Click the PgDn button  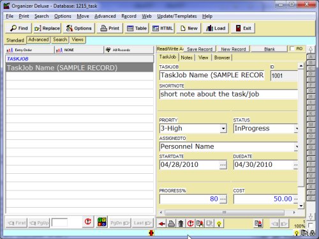[120, 223]
